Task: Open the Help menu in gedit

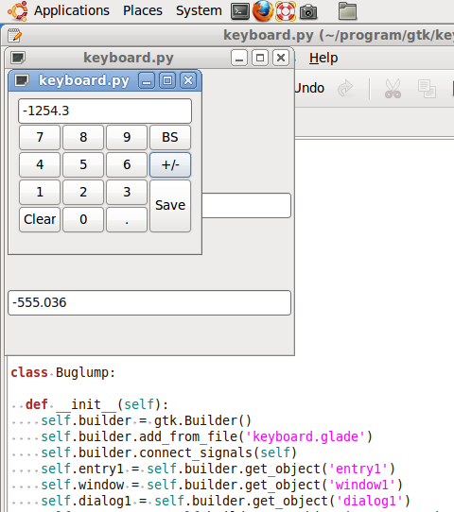Action: pyautogui.click(x=323, y=58)
